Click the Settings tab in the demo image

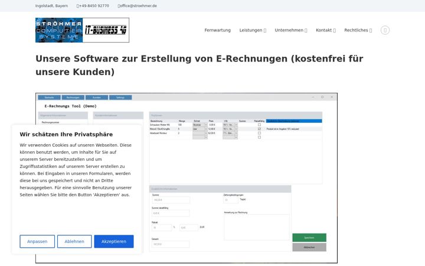pyautogui.click(x=120, y=98)
